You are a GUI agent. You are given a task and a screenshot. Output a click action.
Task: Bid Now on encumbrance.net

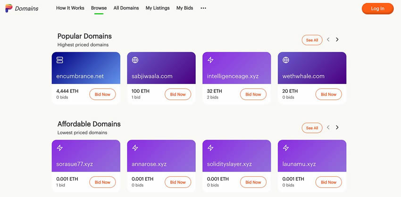102,94
